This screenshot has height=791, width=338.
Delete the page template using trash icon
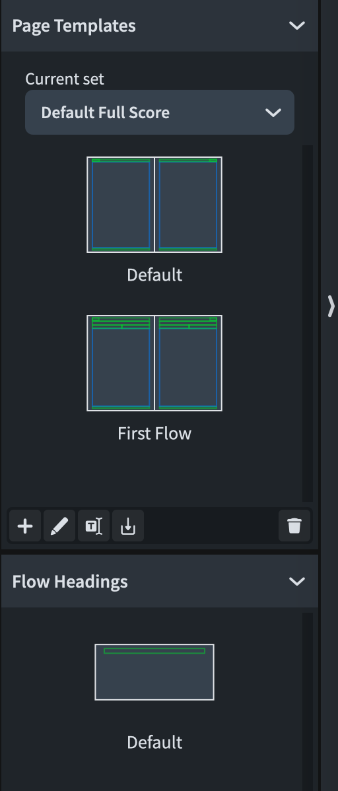point(294,526)
